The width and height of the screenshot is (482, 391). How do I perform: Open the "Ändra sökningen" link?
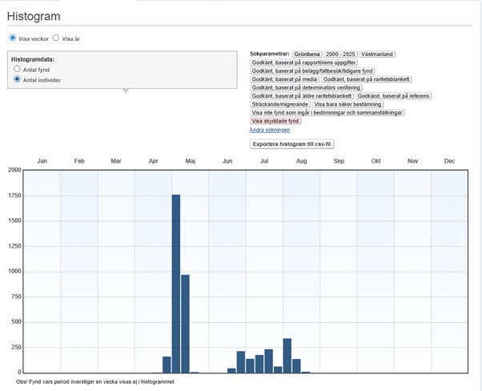pyautogui.click(x=269, y=129)
